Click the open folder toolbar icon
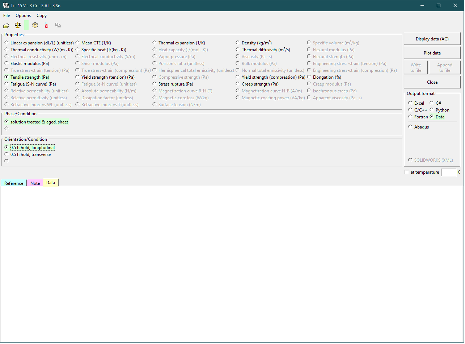465x344 pixels. (x=6, y=26)
